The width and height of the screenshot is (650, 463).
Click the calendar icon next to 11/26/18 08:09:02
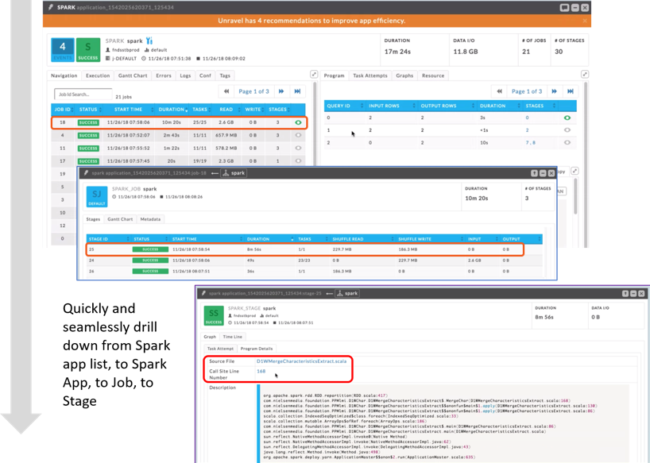pyautogui.click(x=199, y=60)
